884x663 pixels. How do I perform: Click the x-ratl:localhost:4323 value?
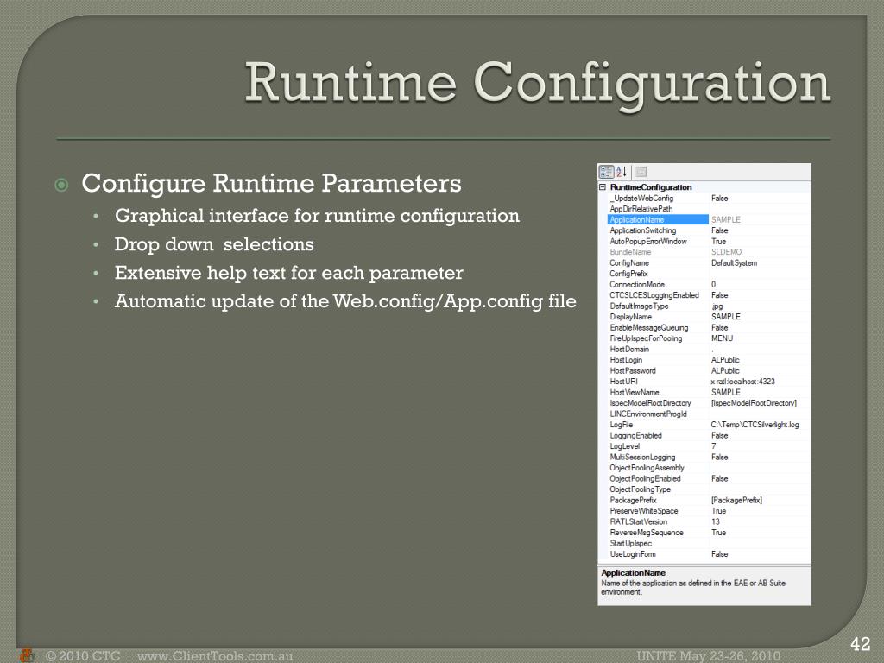[742, 382]
